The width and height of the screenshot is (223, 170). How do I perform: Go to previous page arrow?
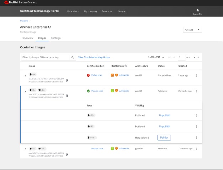[174, 57]
